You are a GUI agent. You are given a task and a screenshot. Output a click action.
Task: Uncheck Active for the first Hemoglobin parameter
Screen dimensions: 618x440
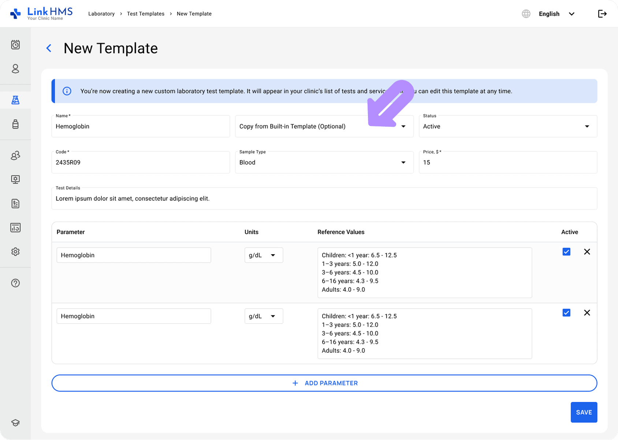566,252
